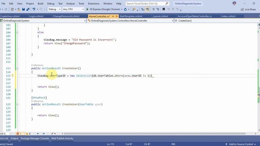Click the Bookmark icon in toolbar
Screen dimensions: 260x146
click(x=164, y=9)
